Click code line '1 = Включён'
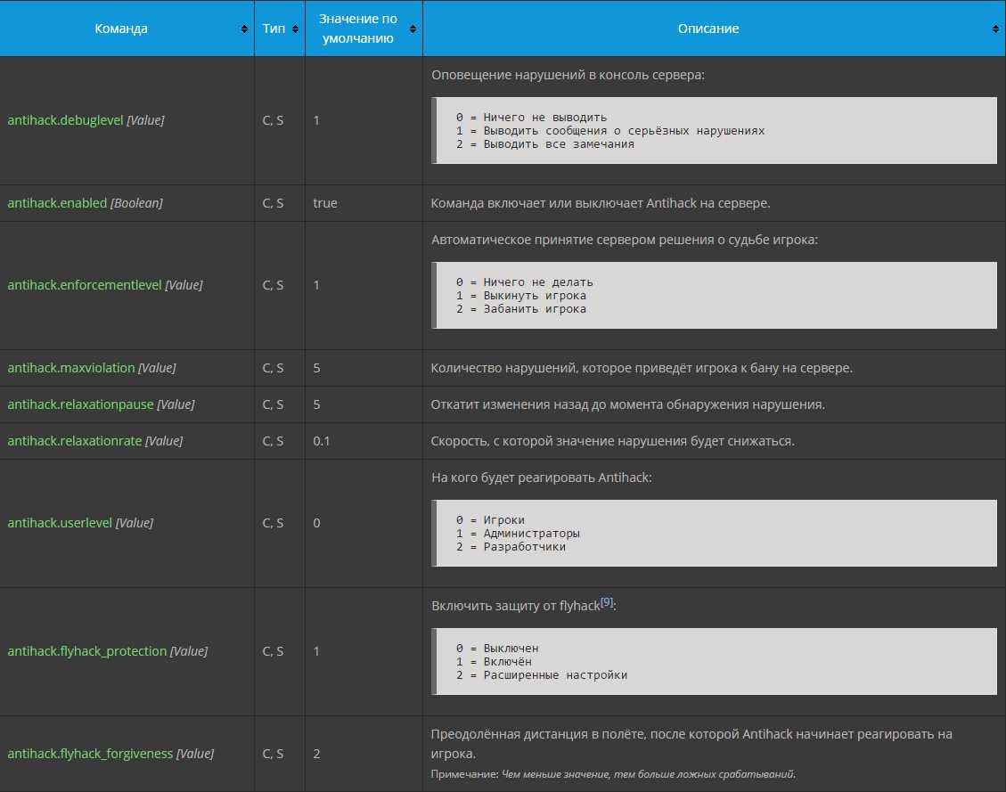 (x=494, y=662)
